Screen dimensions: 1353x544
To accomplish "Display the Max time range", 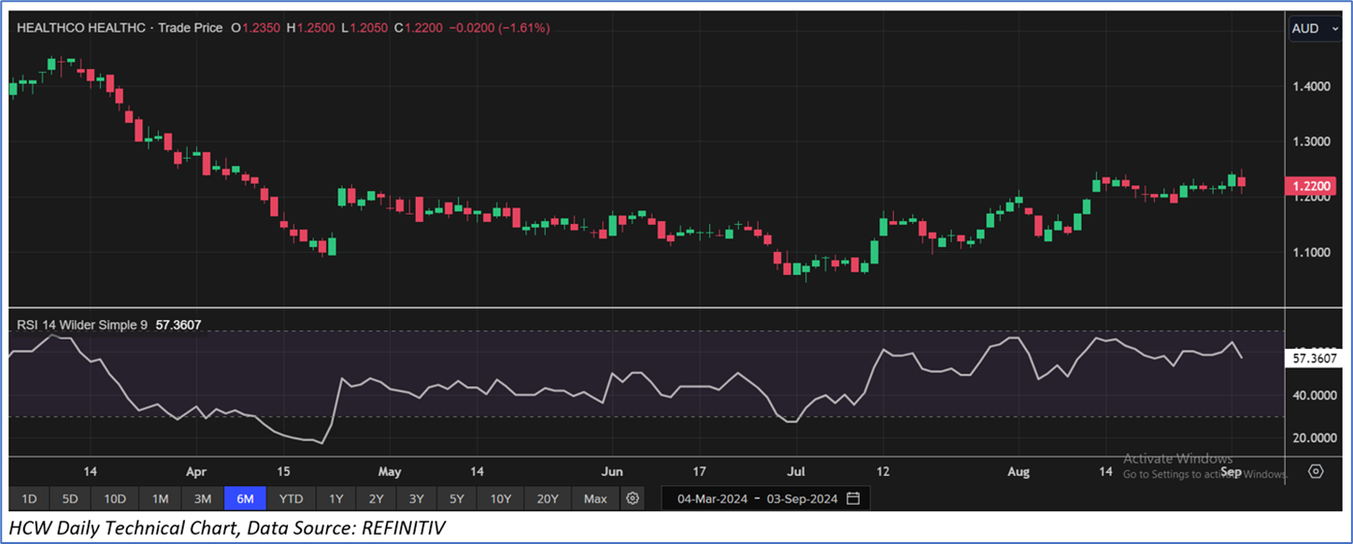I will coord(595,498).
